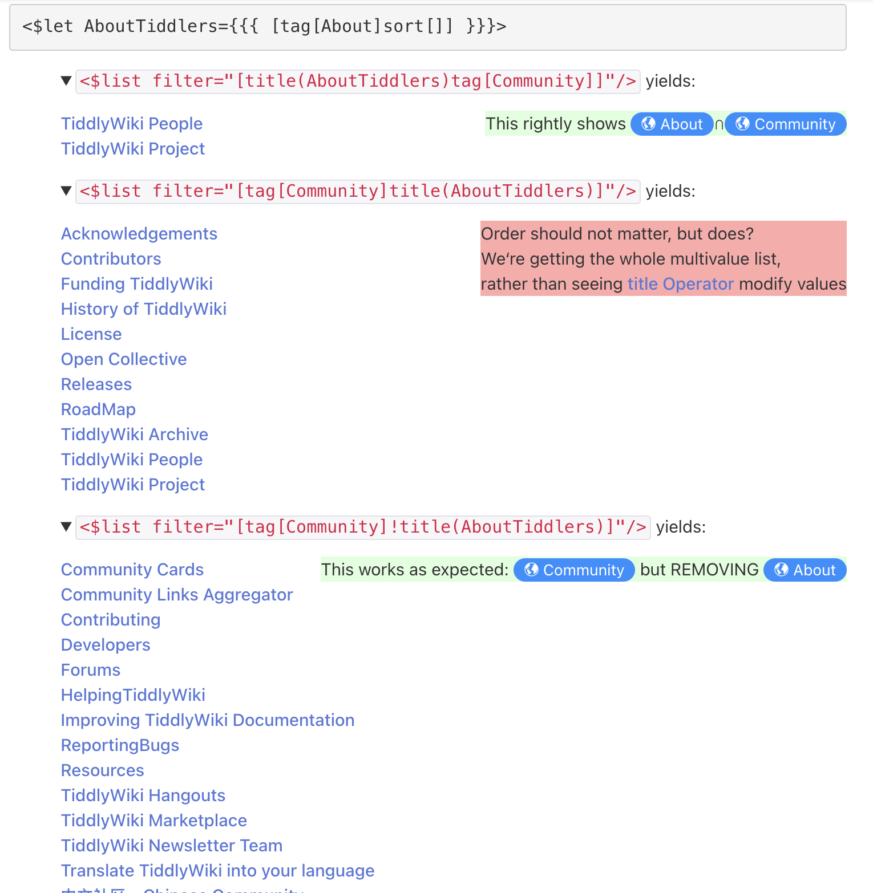This screenshot has width=873, height=893.
Task: Click the About tag pill in green note
Action: [672, 124]
